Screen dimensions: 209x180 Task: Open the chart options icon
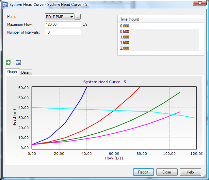pos(18,62)
